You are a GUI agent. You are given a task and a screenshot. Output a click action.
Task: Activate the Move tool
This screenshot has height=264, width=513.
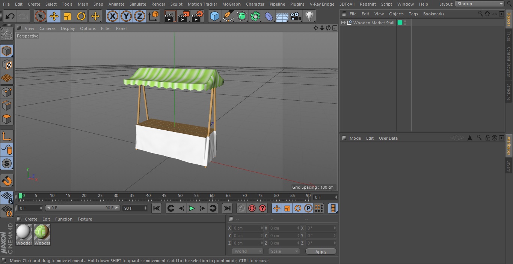54,16
